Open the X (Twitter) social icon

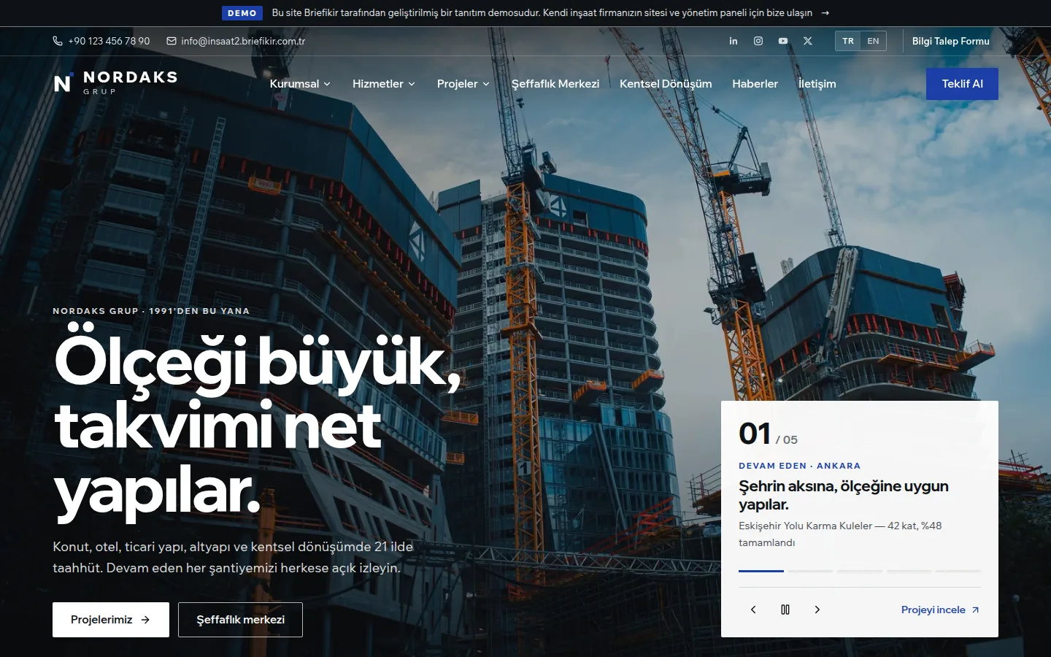click(808, 41)
